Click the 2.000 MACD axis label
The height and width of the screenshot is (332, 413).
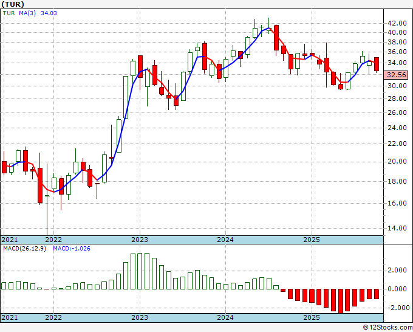pos(397,271)
